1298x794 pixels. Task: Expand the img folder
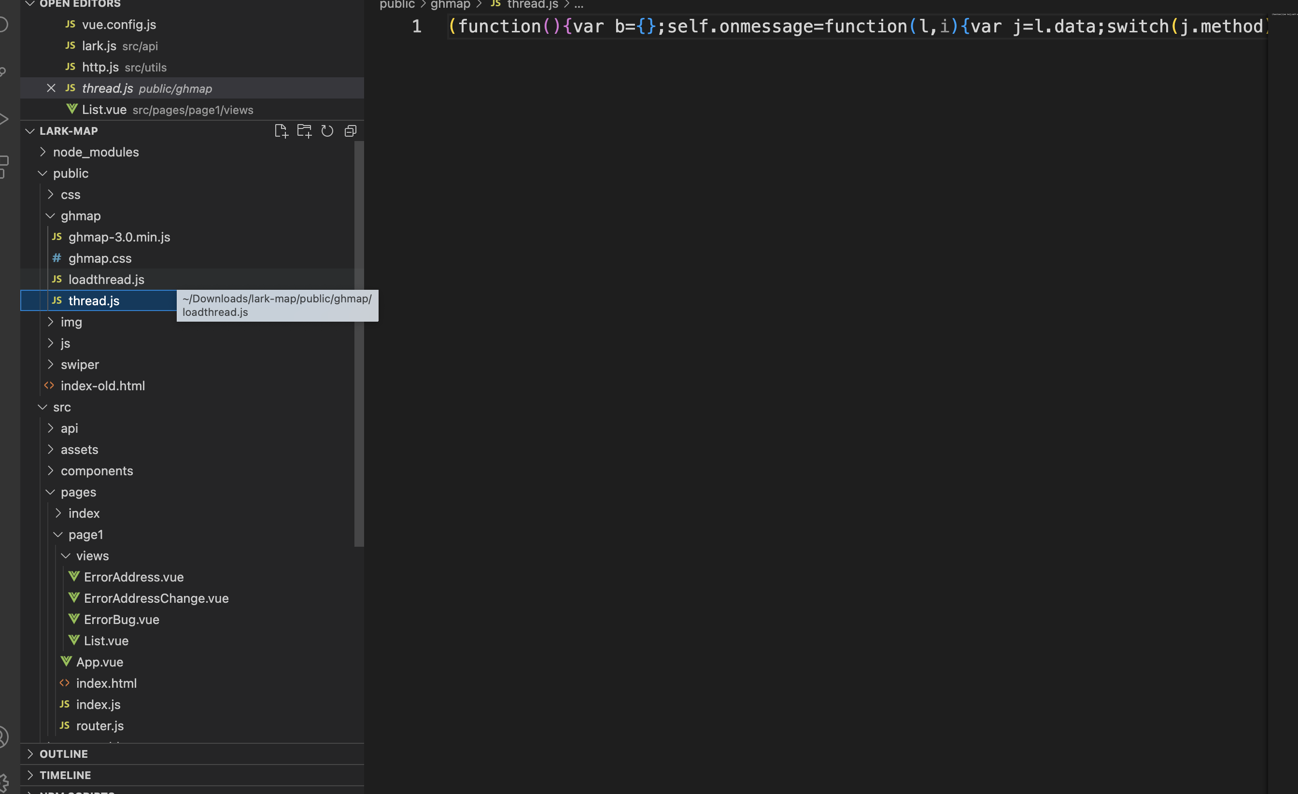tap(187, 322)
